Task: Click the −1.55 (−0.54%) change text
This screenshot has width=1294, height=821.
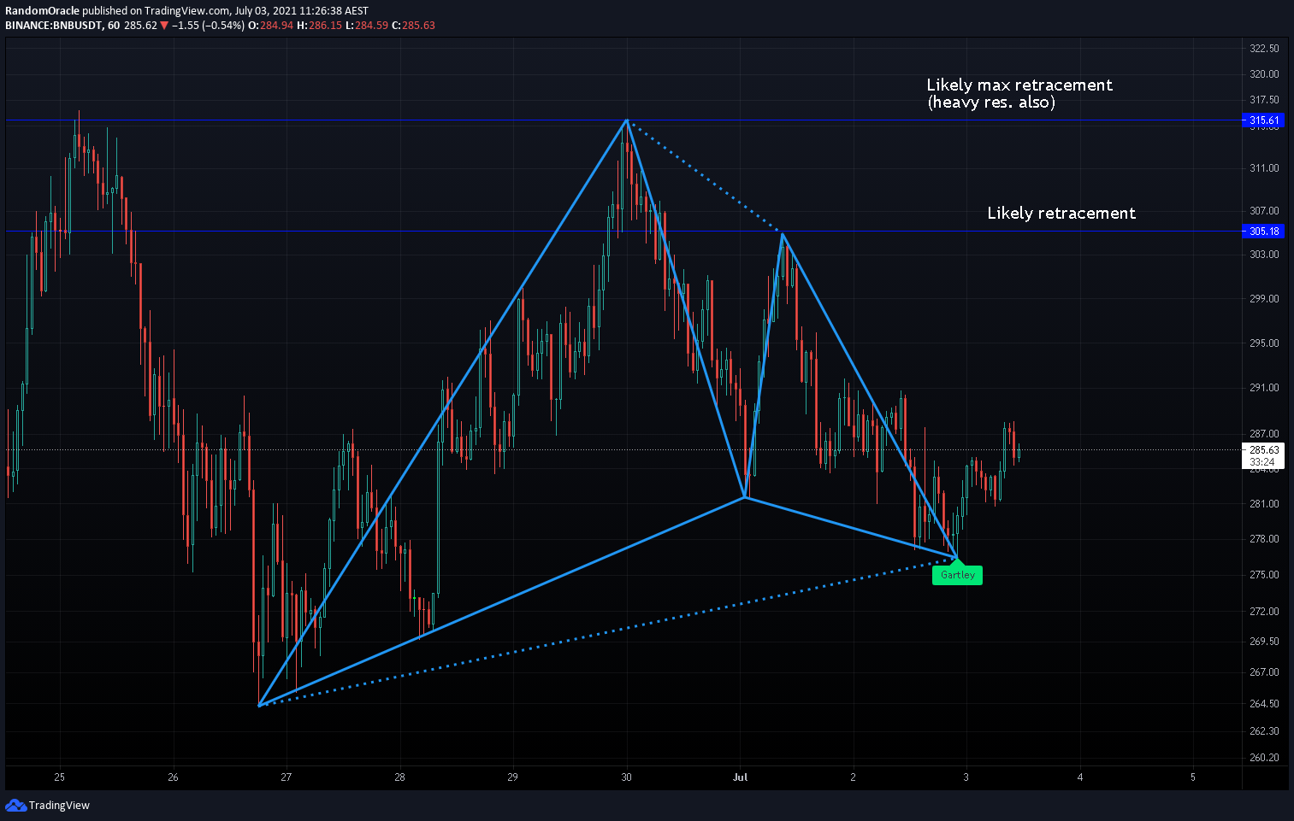Action: point(208,26)
